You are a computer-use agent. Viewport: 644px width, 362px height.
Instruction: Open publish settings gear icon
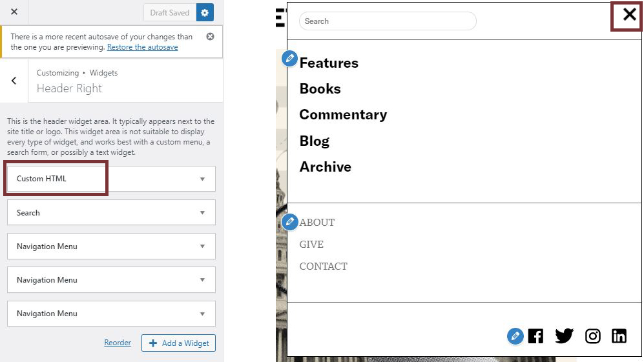point(205,12)
